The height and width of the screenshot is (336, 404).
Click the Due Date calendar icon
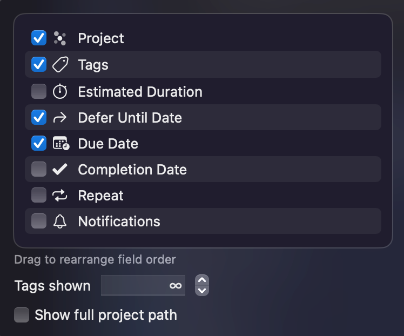(x=61, y=143)
